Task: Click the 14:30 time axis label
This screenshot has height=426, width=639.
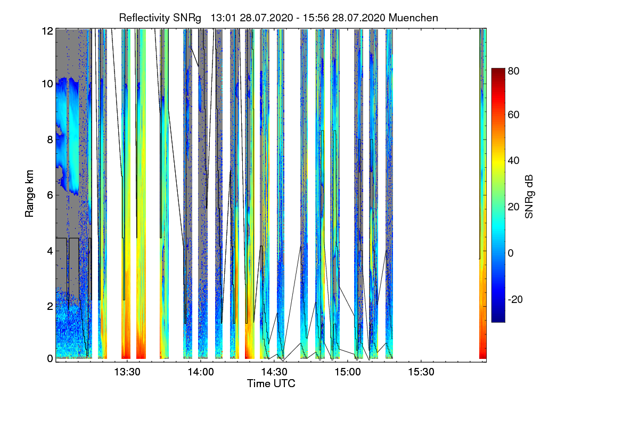Action: pyautogui.click(x=274, y=372)
